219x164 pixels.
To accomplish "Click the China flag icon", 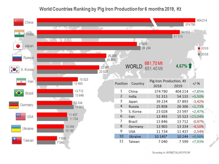I will click(x=18, y=22).
